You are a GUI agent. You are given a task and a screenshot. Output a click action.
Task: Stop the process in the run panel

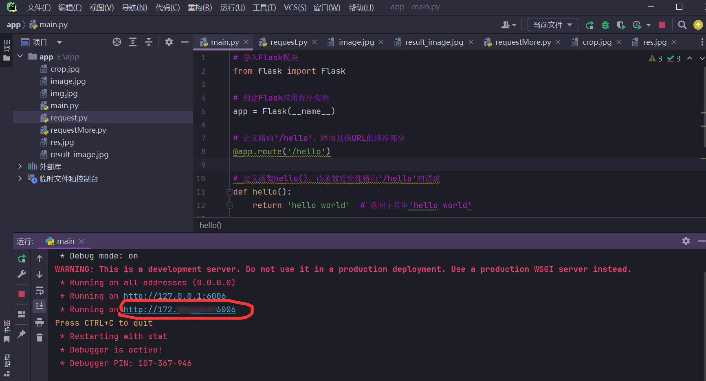22,294
